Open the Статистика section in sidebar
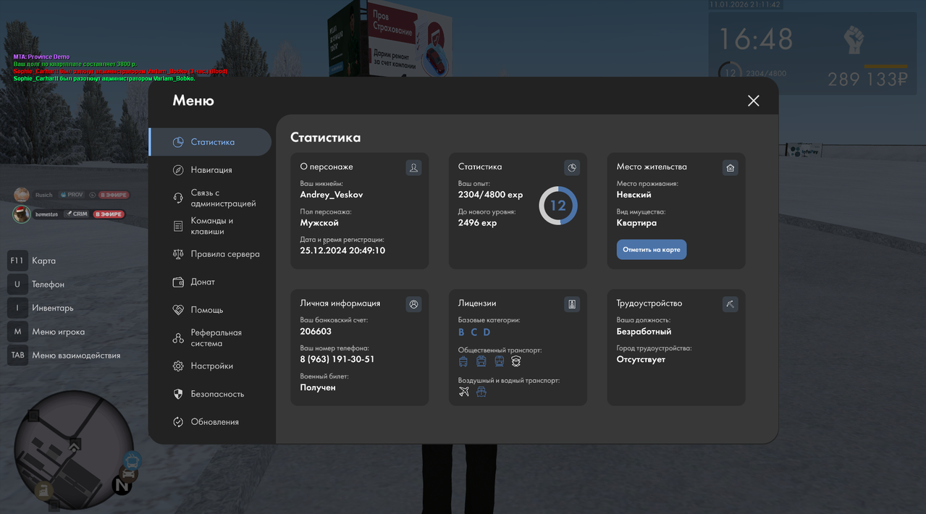The image size is (926, 514). (x=210, y=142)
